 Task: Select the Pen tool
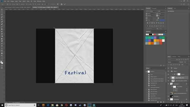click(2, 44)
